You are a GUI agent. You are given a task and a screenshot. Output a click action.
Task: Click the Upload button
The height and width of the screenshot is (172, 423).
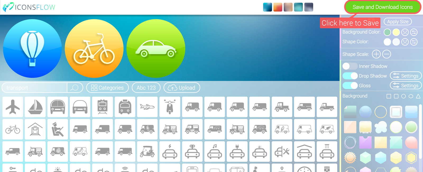coord(182,88)
